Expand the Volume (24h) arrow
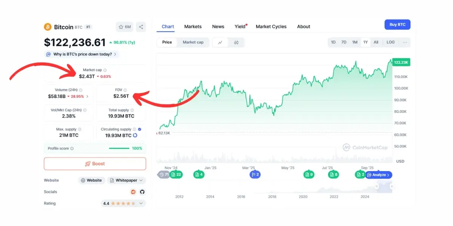 point(88,96)
